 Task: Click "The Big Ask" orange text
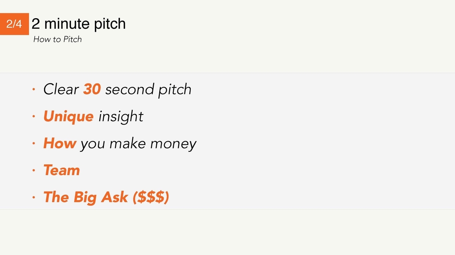click(86, 198)
